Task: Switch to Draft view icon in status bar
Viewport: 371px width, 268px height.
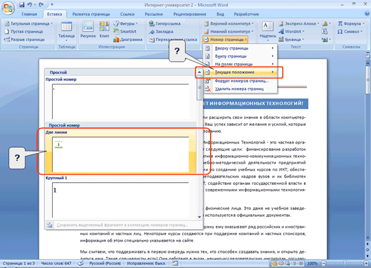Action: (301, 263)
